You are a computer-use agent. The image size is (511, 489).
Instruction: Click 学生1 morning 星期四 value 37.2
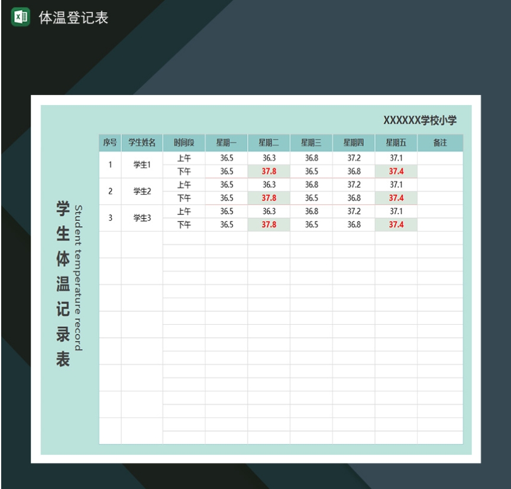[x=354, y=158]
